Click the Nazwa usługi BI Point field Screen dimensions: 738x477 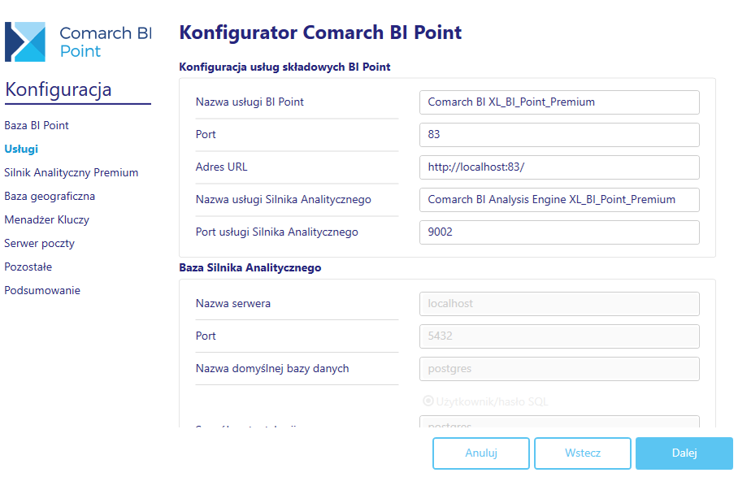(559, 102)
